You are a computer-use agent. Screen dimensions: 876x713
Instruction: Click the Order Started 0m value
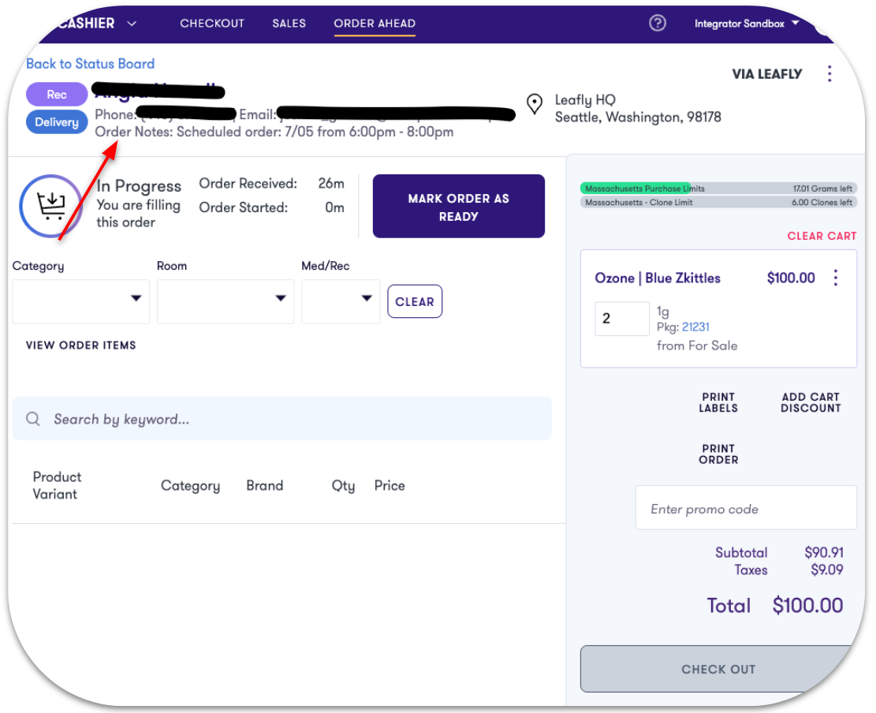pyautogui.click(x=334, y=207)
